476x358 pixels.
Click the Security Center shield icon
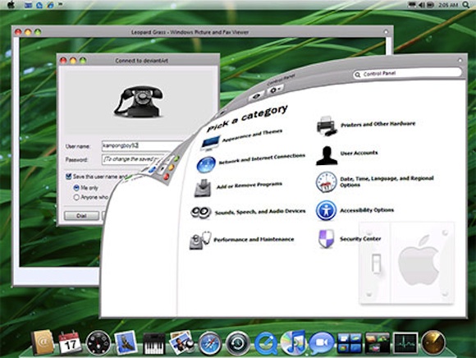coord(327,239)
